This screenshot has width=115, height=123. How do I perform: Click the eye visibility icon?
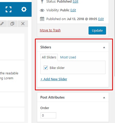(42, 10)
